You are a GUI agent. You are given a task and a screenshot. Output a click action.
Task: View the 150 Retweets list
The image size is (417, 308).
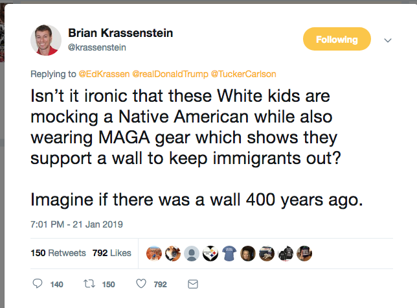click(58, 253)
